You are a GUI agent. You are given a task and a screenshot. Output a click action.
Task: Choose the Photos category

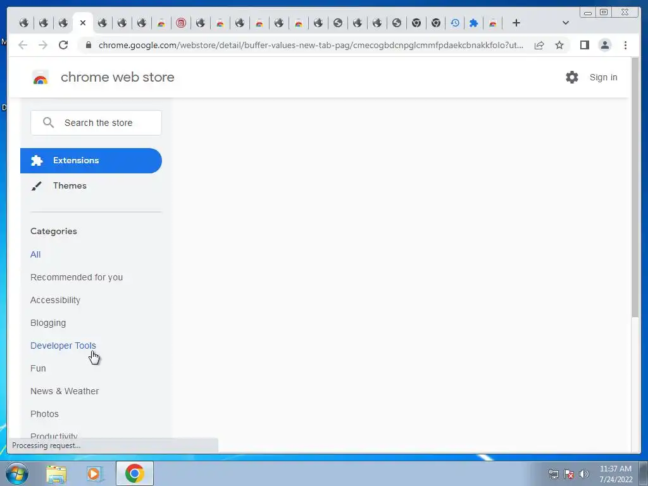pos(45,414)
